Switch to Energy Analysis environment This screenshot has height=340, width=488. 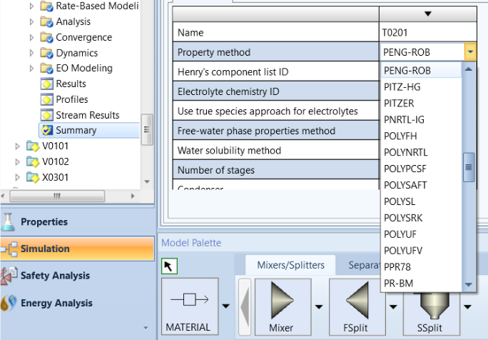(x=55, y=302)
